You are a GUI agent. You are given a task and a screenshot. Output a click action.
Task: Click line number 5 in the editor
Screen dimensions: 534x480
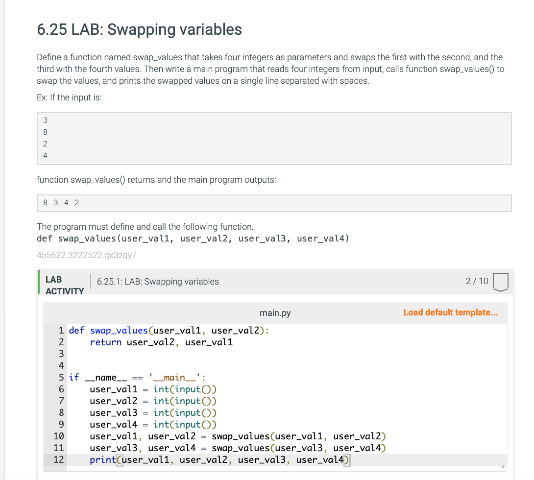pyautogui.click(x=61, y=377)
